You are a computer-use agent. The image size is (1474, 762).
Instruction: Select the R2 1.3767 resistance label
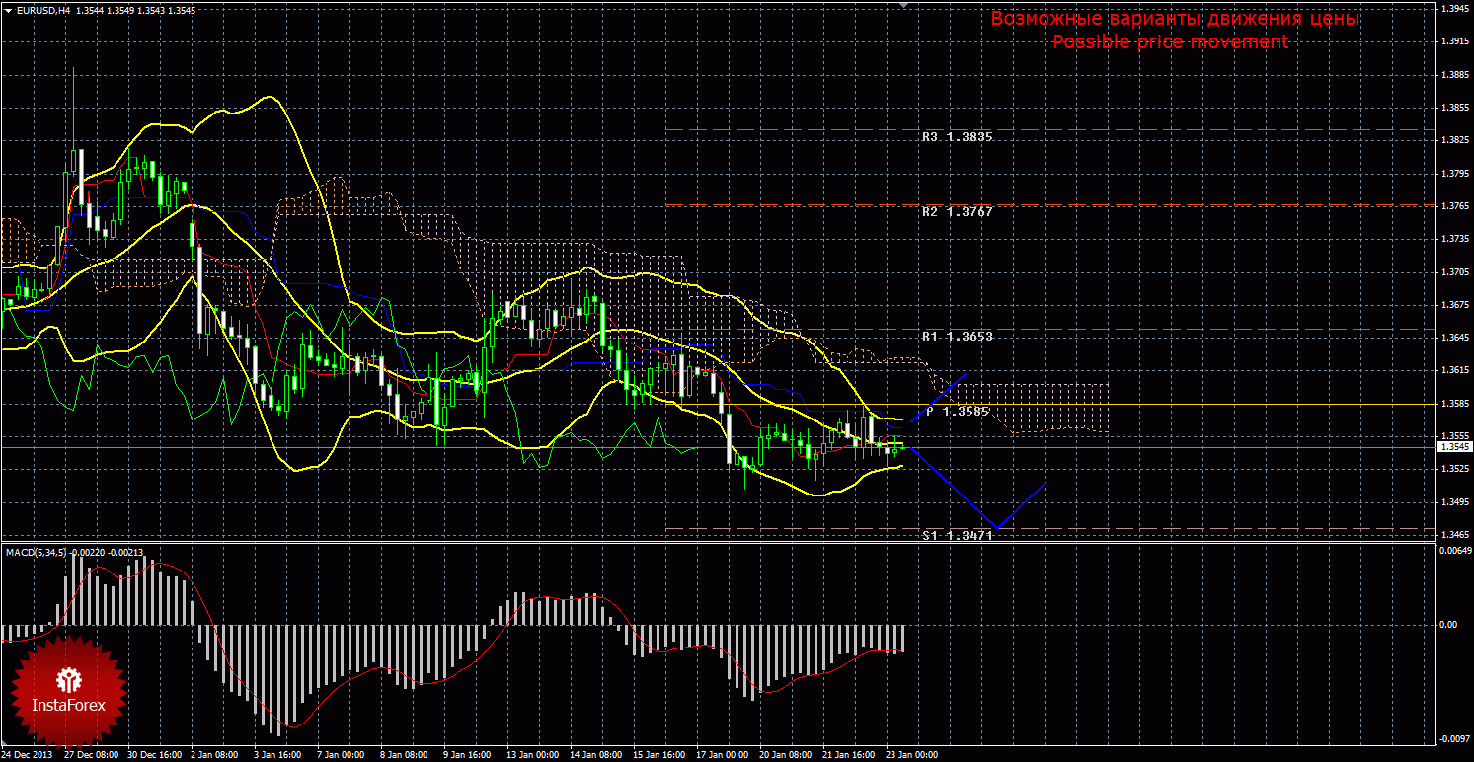[x=957, y=212]
